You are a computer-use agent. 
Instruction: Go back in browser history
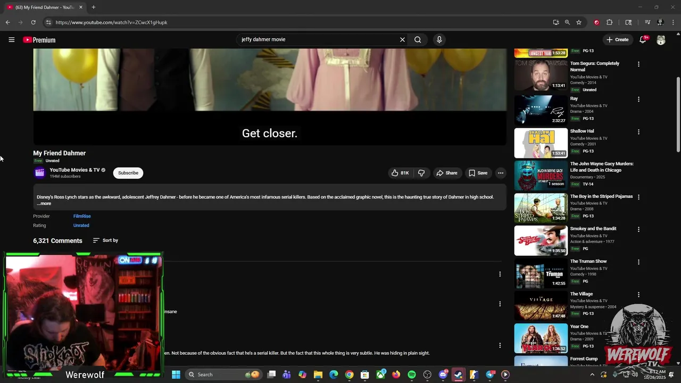tap(7, 22)
